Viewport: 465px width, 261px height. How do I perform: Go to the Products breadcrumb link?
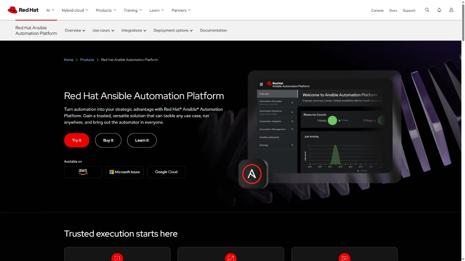pyautogui.click(x=87, y=60)
